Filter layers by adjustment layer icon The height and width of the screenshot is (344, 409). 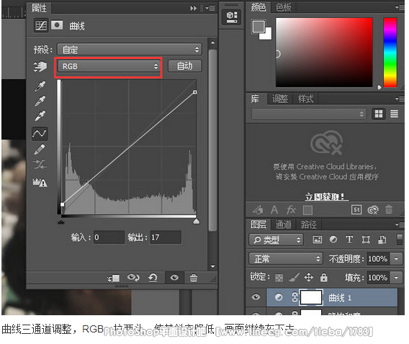tap(333, 239)
